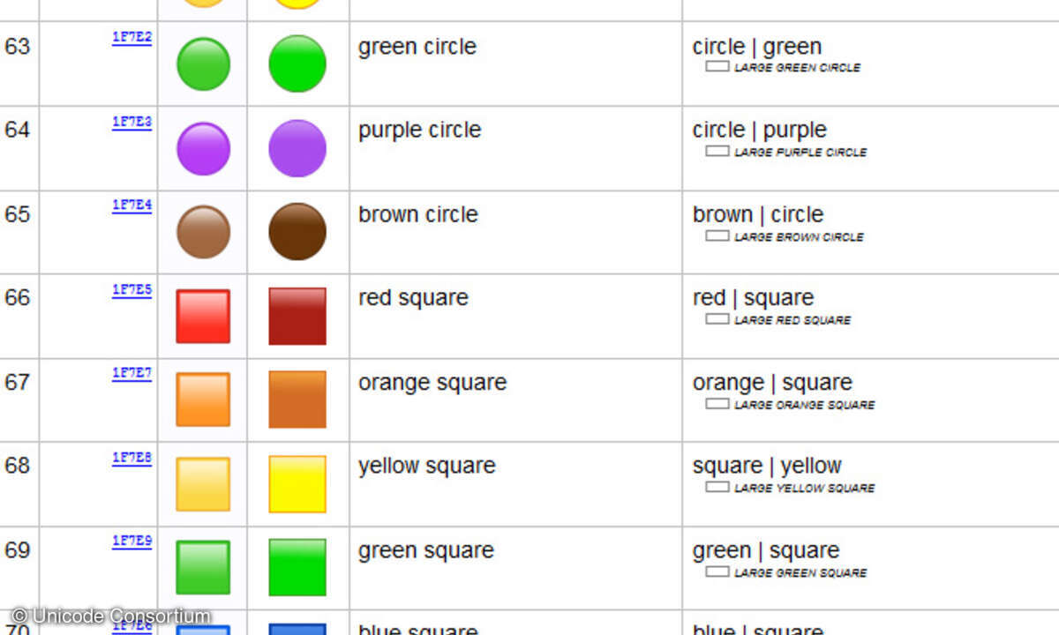Screen dimensions: 1059x635
Task: Select the darker orange square emoji
Action: click(x=297, y=400)
